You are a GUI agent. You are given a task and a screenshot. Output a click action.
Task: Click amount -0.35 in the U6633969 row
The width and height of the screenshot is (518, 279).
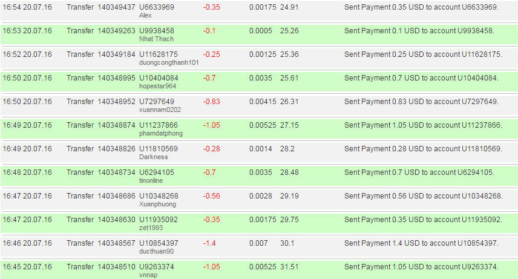coord(211,7)
